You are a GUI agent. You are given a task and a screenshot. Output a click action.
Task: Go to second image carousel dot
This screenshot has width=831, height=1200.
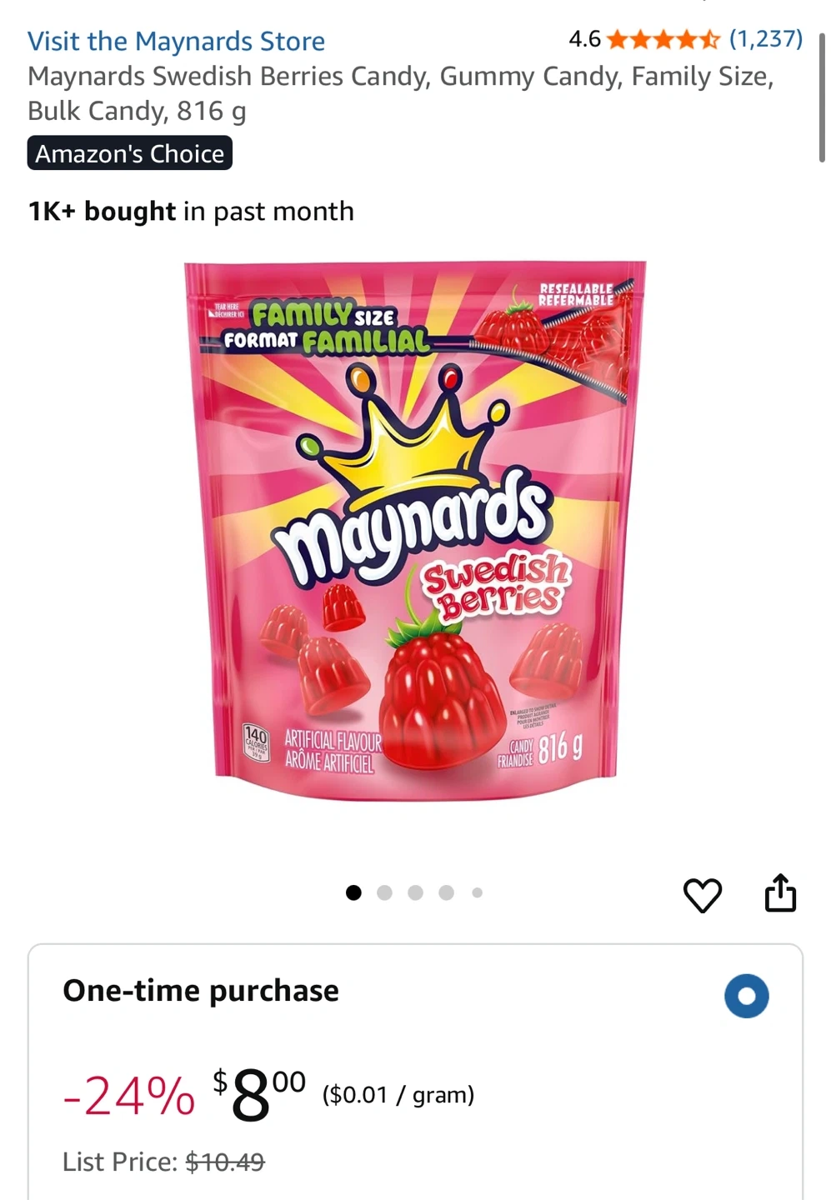[x=384, y=892]
